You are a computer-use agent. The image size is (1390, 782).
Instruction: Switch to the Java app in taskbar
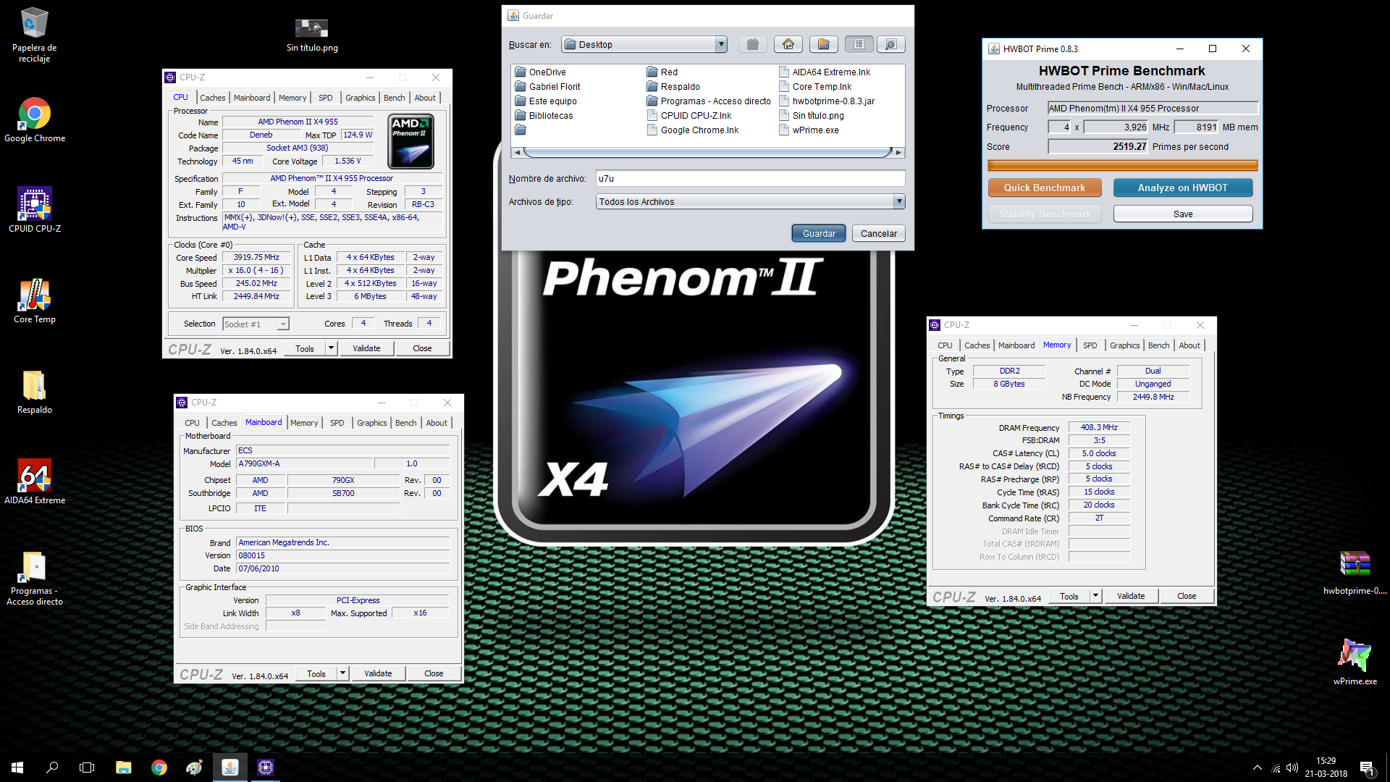(x=230, y=768)
